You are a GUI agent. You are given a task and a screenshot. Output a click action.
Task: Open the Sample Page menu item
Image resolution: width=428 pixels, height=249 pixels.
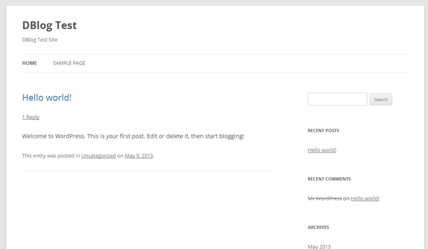pos(69,63)
